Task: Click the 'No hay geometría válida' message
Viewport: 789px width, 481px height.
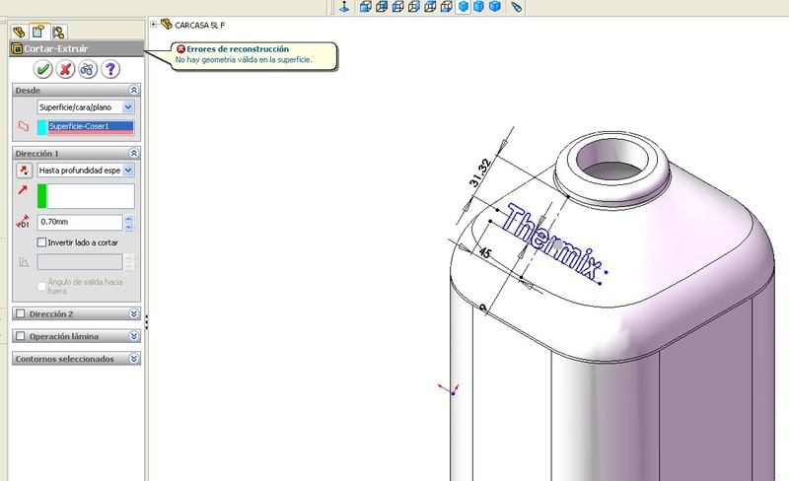Action: [x=244, y=60]
